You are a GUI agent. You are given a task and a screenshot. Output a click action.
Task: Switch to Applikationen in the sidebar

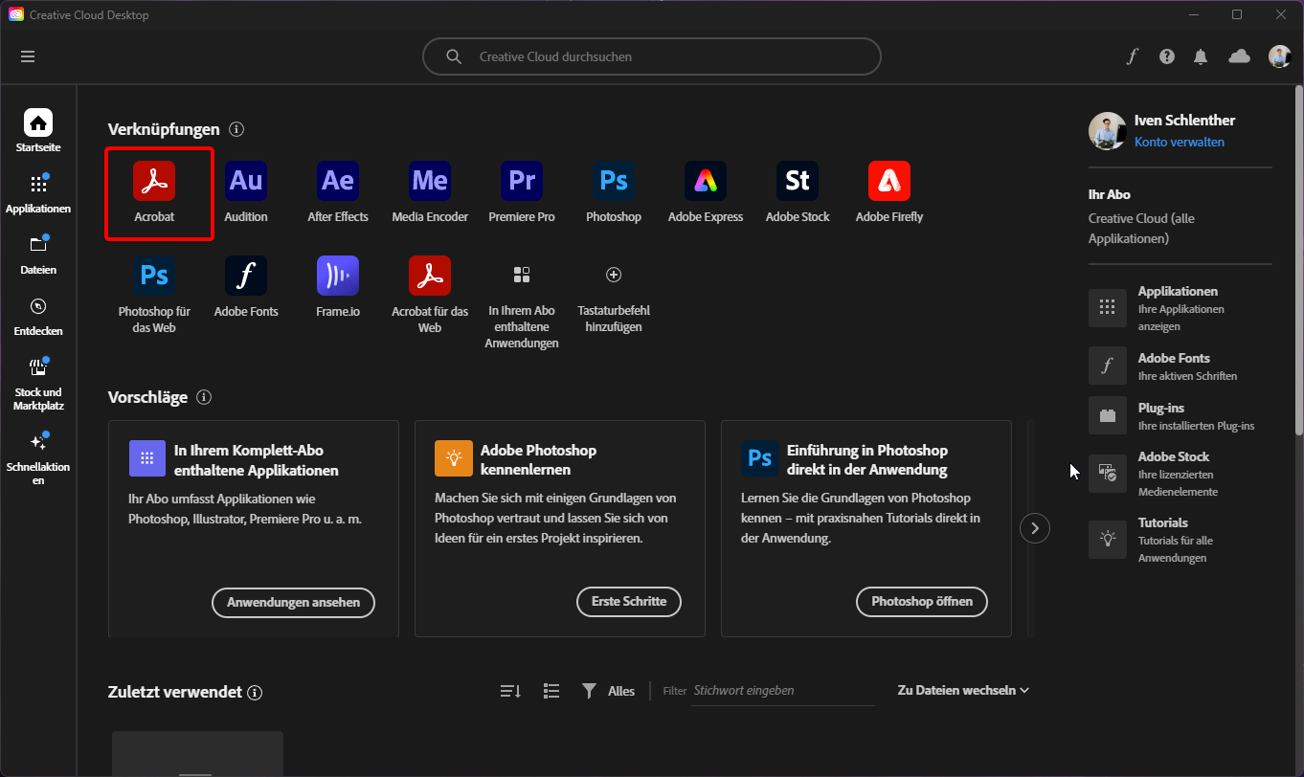(38, 193)
